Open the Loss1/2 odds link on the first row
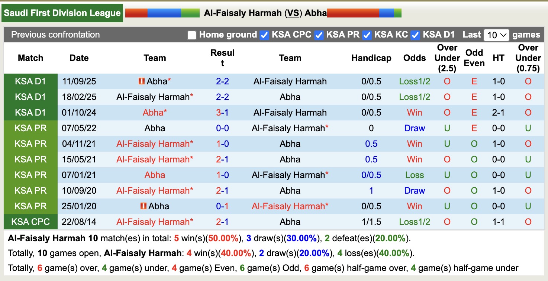The height and width of the screenshot is (281, 548). click(414, 81)
